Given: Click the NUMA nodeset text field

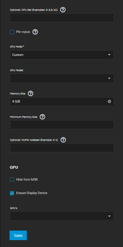Looking at the screenshot, I should (x=62, y=148).
